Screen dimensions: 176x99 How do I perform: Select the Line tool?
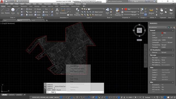(2, 11)
